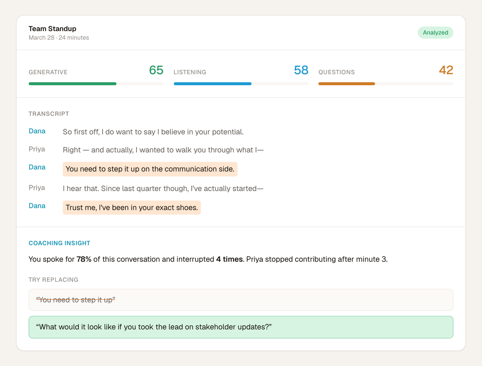This screenshot has width=482, height=366.
Task: Click line 'I believe in your potential'
Action: click(x=153, y=132)
